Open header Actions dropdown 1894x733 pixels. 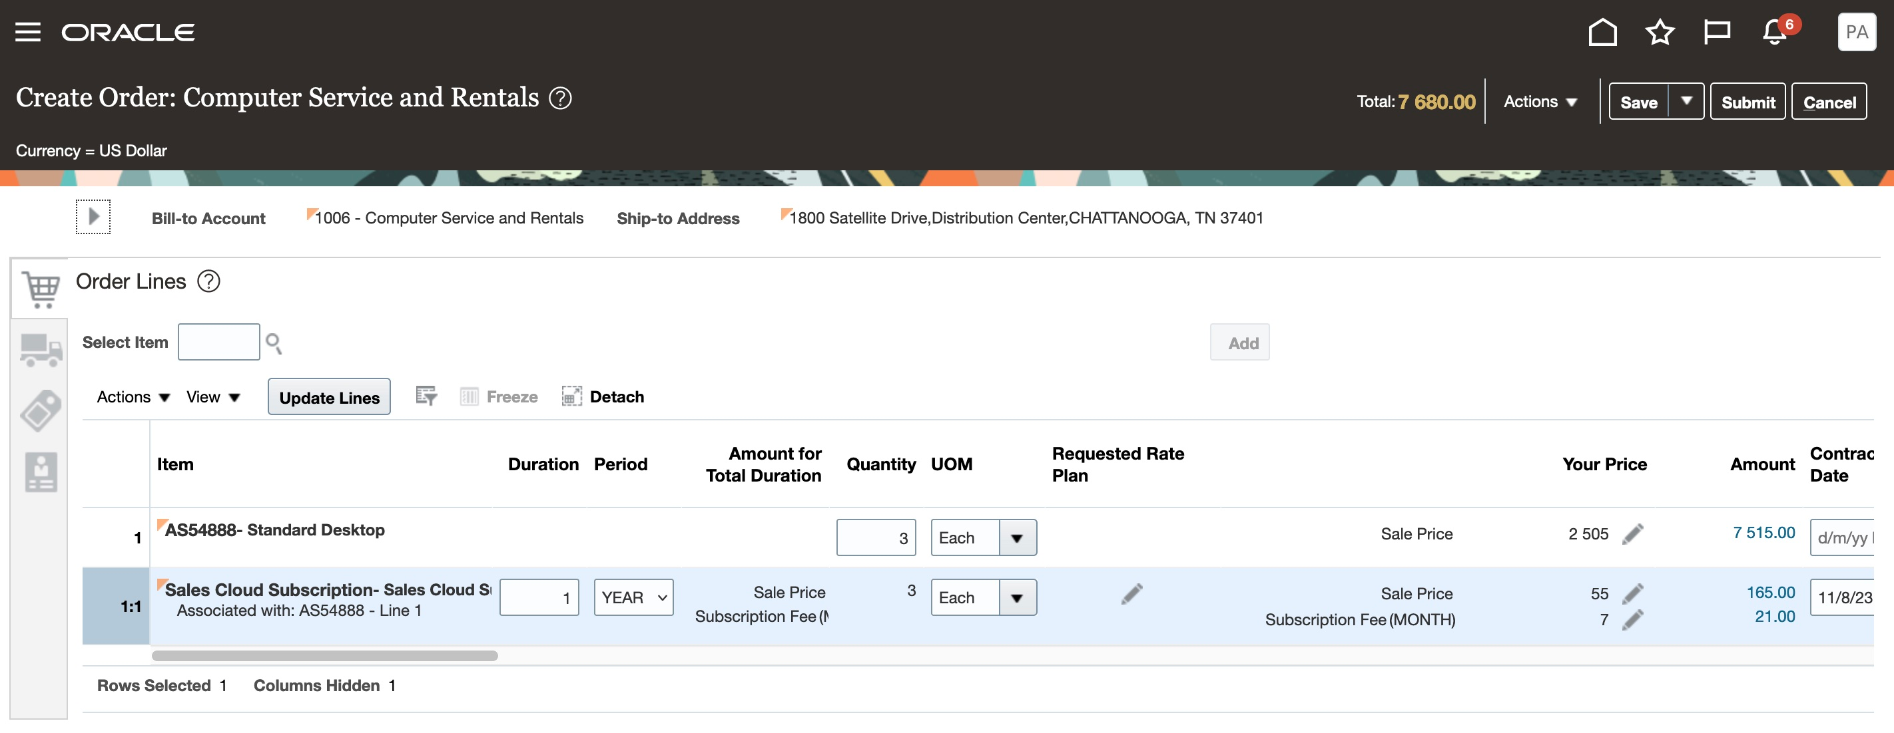1540,102
